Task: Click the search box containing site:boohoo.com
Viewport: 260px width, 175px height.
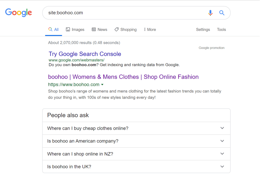Action: click(x=126, y=13)
